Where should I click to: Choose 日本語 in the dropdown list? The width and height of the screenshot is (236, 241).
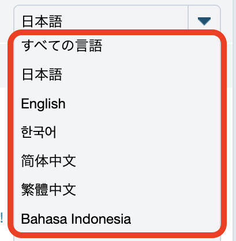pyautogui.click(x=117, y=74)
